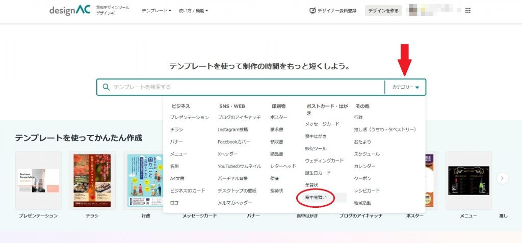
Task: Click 行政 label under carousel
Action: (146, 216)
